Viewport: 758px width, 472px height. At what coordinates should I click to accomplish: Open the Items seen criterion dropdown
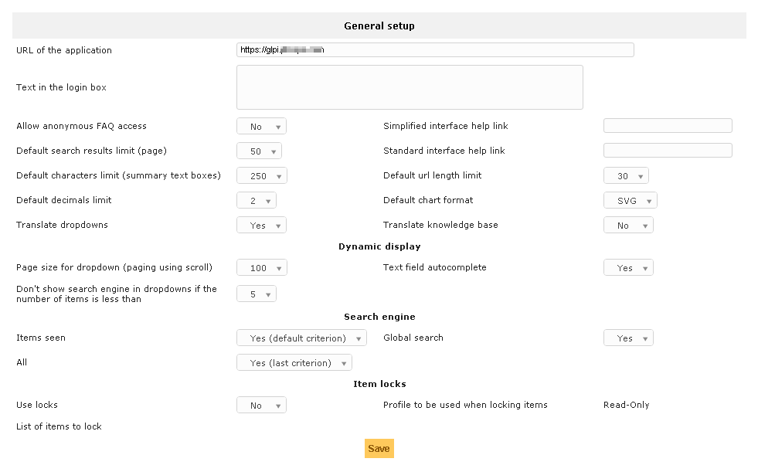tap(301, 338)
